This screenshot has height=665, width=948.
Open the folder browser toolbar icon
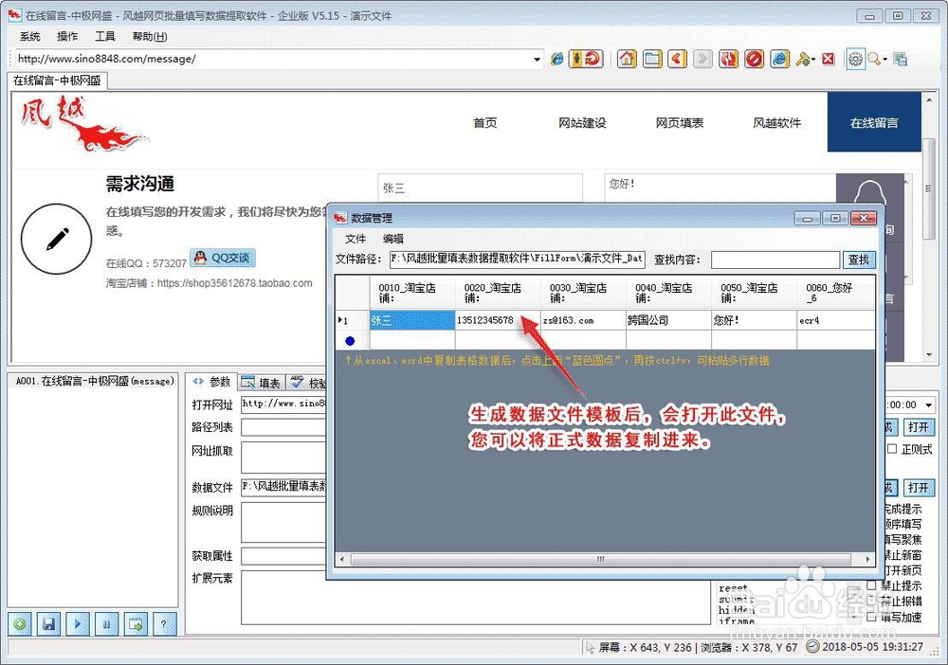tap(652, 59)
